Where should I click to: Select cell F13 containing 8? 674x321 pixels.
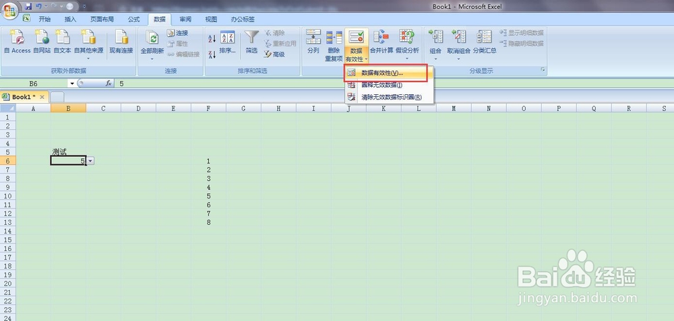pos(208,222)
